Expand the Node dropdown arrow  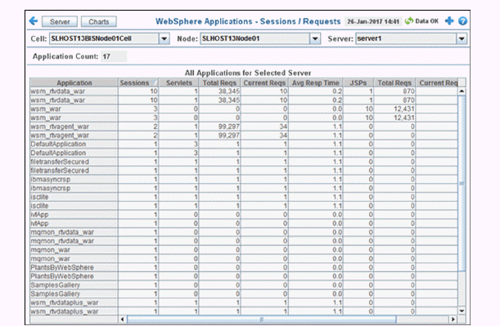coord(315,39)
